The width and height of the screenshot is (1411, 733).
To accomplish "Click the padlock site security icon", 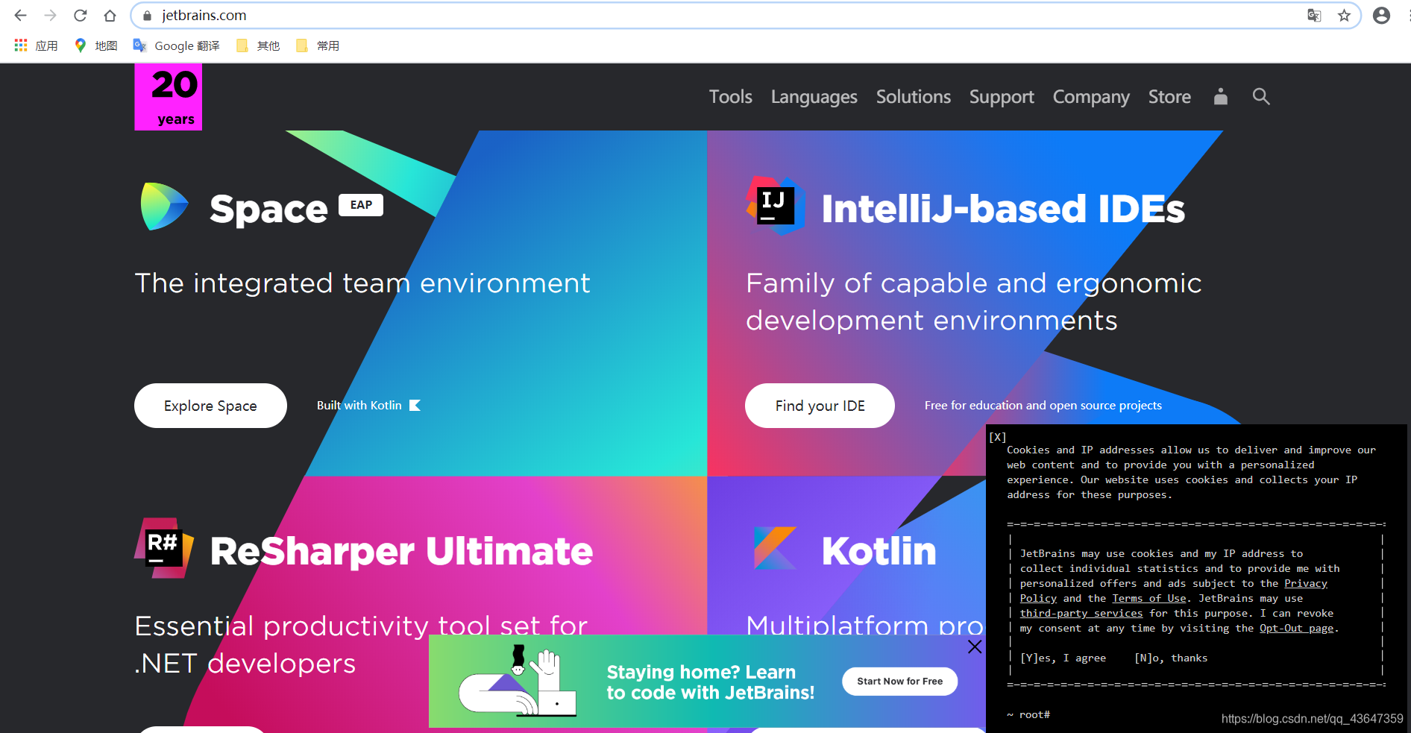I will [x=147, y=16].
